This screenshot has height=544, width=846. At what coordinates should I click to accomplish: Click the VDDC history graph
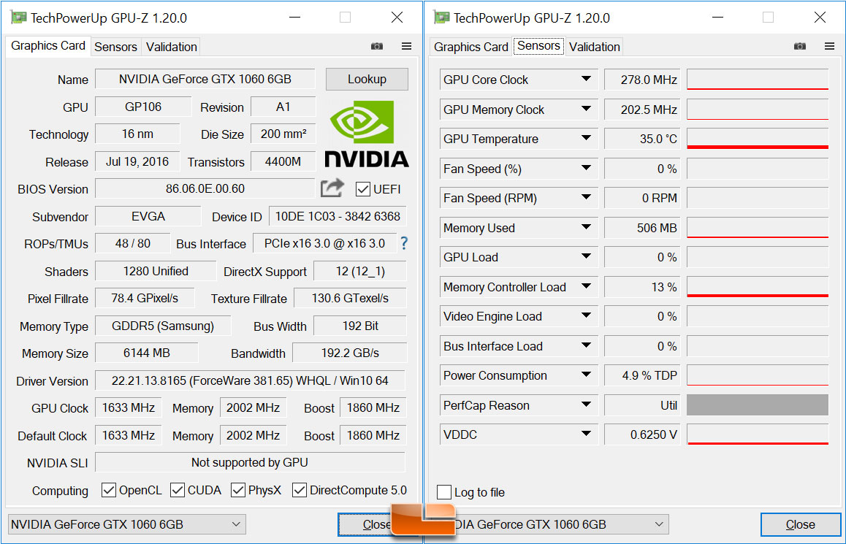pos(758,434)
